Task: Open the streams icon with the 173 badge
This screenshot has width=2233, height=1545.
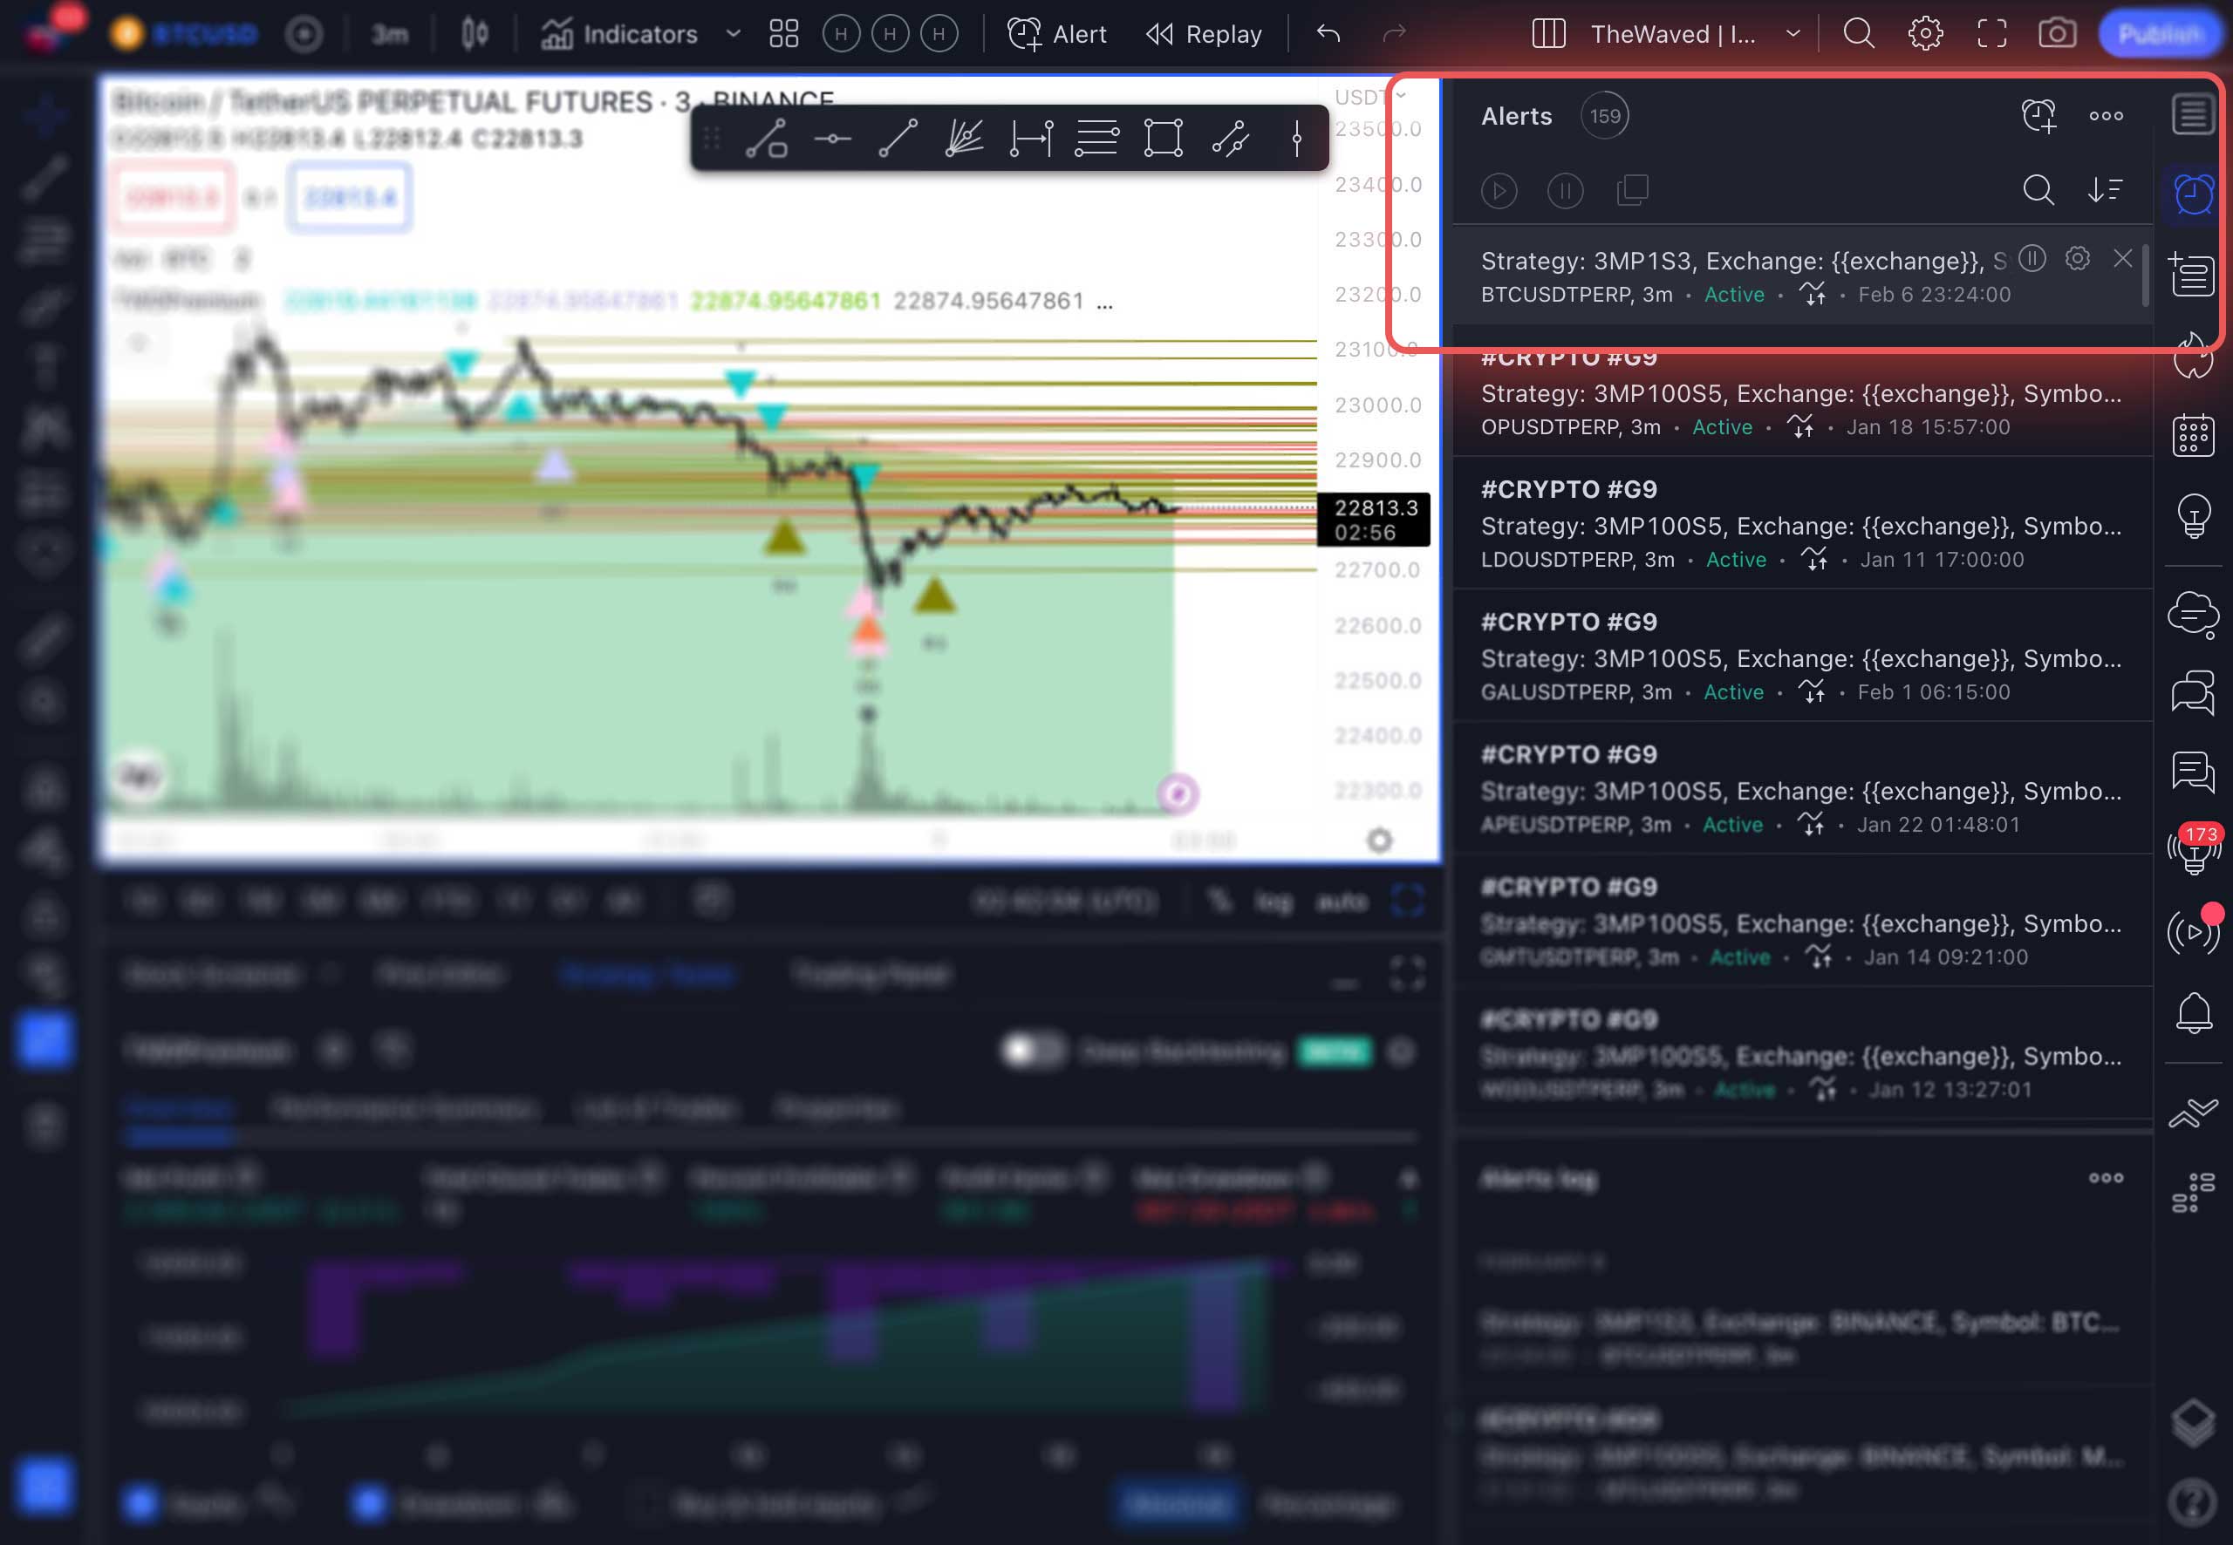Action: click(2193, 850)
